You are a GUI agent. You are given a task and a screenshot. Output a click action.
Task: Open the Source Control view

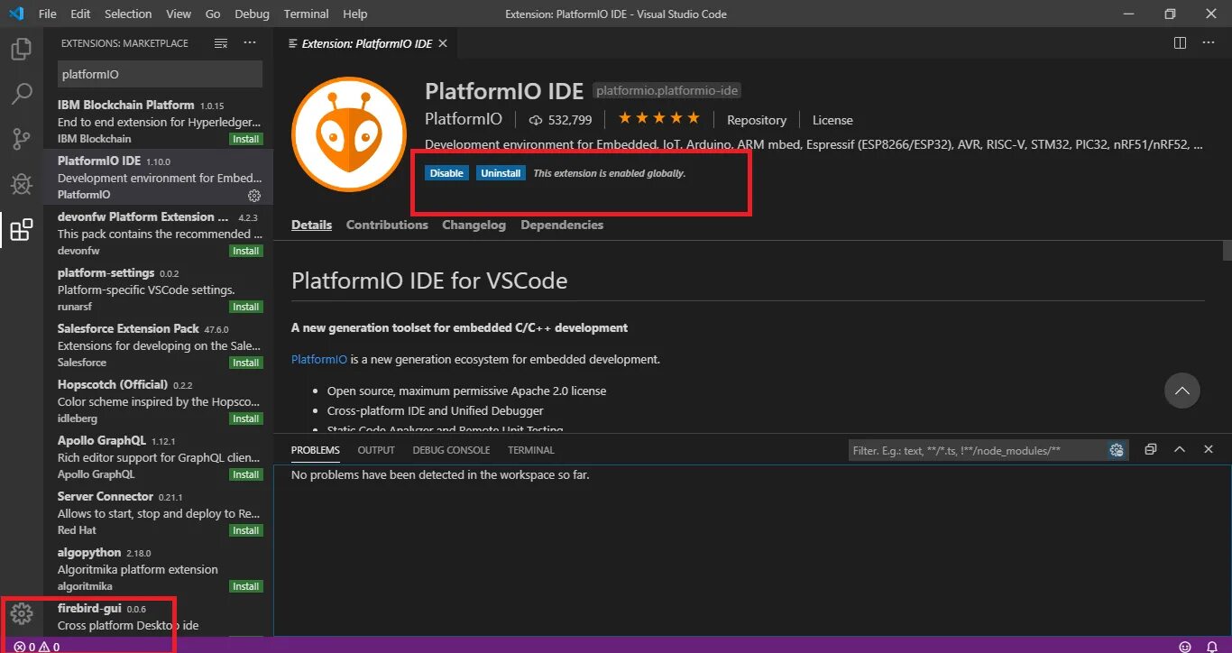click(x=21, y=137)
